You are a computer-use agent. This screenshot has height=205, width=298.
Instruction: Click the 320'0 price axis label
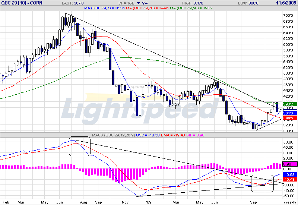pos(288,125)
